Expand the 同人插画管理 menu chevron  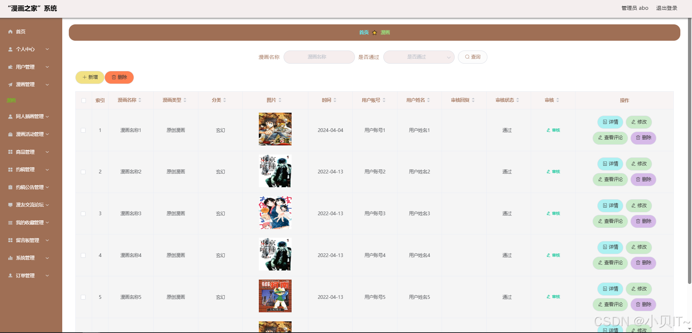point(47,117)
